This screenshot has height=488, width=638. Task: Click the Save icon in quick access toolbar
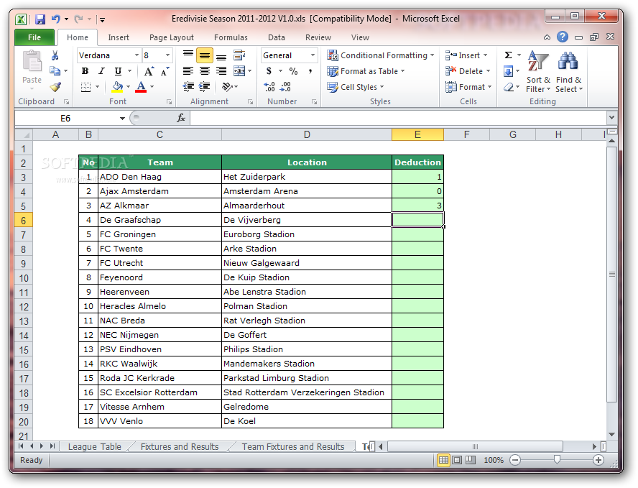(40, 19)
